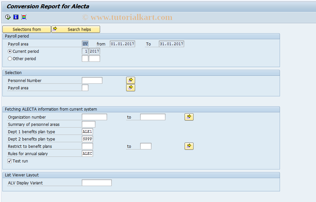Click the Rules for annual salary field
The height and width of the screenshot is (202, 316).
[x=87, y=153]
